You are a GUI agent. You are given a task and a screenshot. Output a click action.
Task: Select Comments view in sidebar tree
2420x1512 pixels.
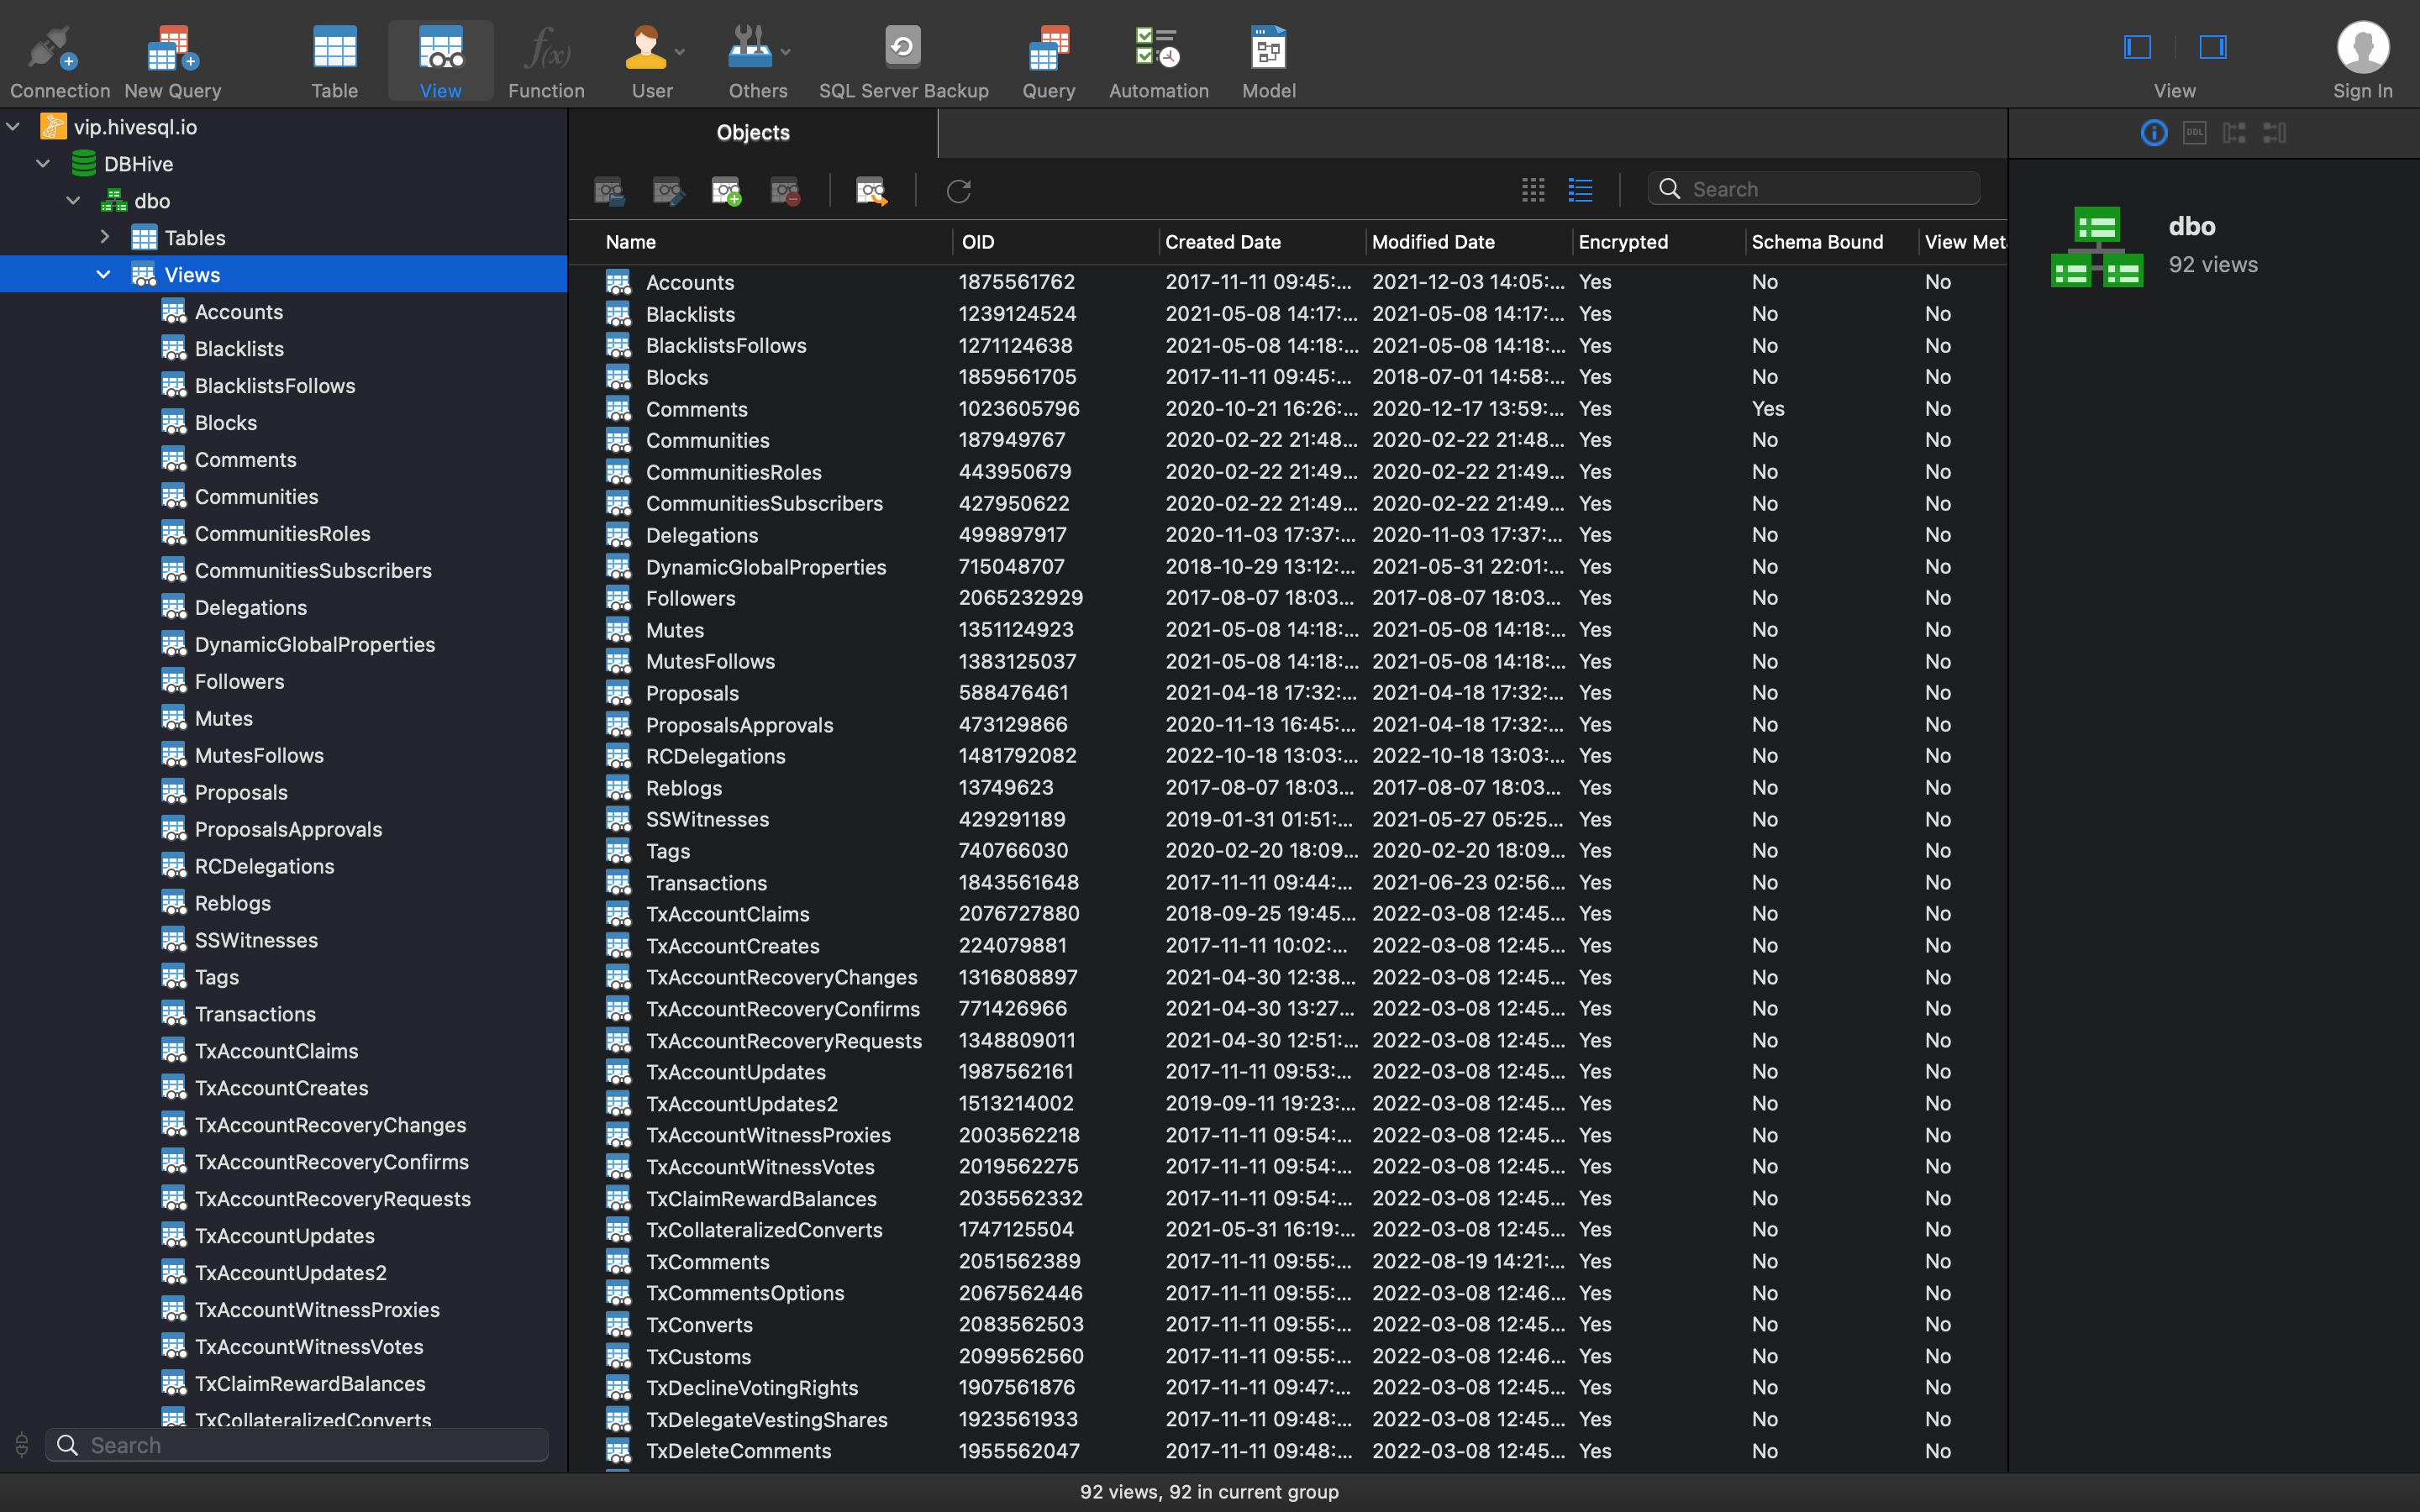(245, 460)
